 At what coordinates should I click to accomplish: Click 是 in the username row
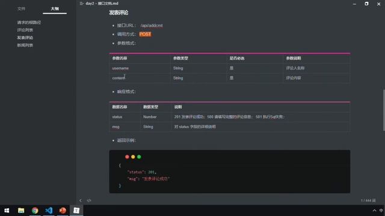point(231,68)
